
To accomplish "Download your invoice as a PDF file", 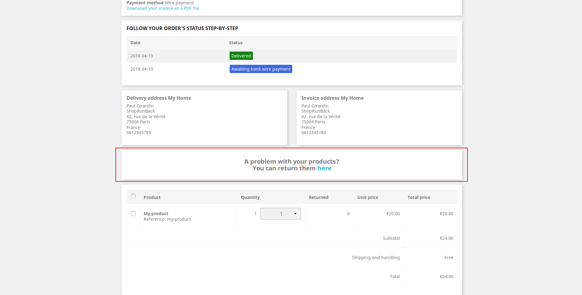I will pyautogui.click(x=163, y=8).
